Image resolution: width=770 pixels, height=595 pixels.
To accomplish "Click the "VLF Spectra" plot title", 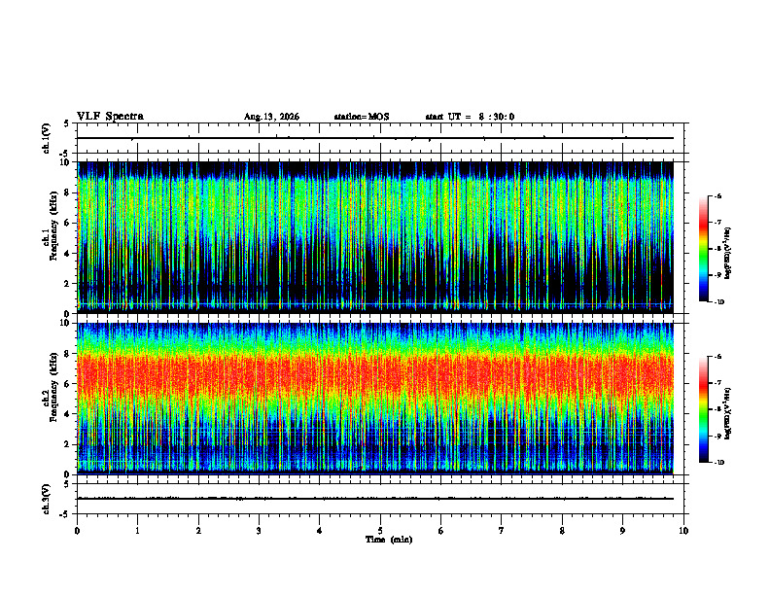I will (110, 117).
